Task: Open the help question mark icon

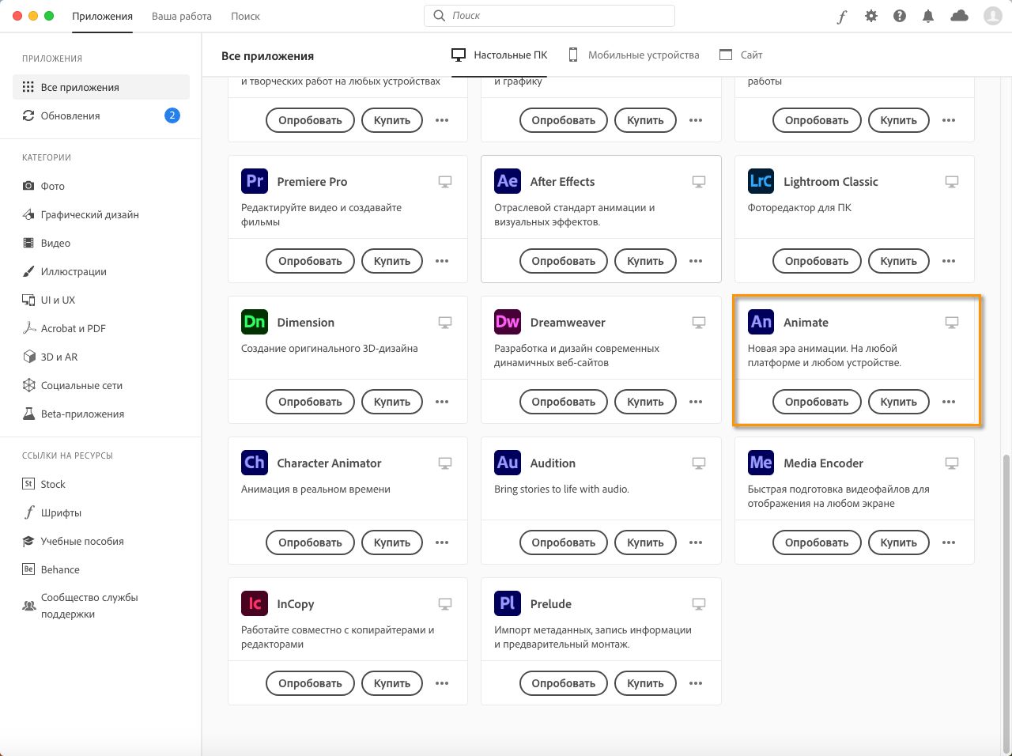Action: [x=900, y=16]
